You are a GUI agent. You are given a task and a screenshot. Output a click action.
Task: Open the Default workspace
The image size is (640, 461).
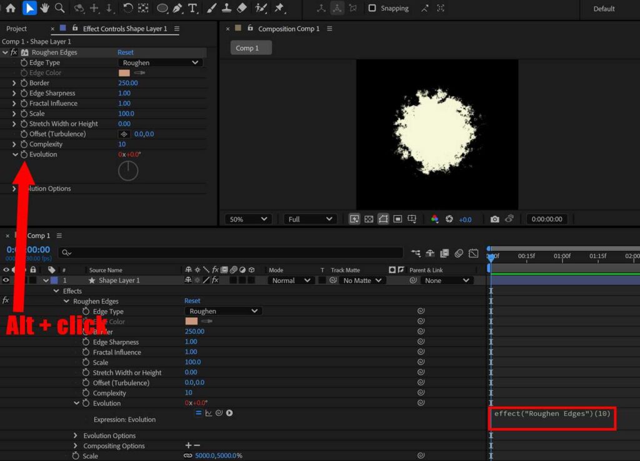(604, 9)
